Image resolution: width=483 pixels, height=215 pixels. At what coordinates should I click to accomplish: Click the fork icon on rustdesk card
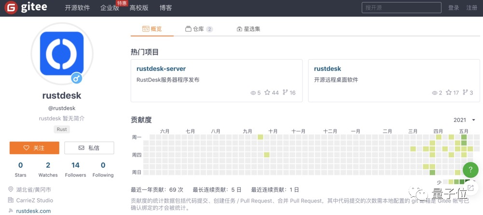coord(465,92)
